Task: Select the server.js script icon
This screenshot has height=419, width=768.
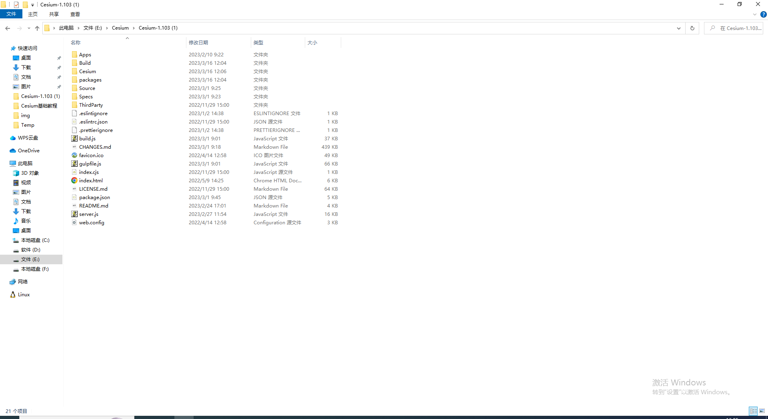Action: [x=74, y=214]
